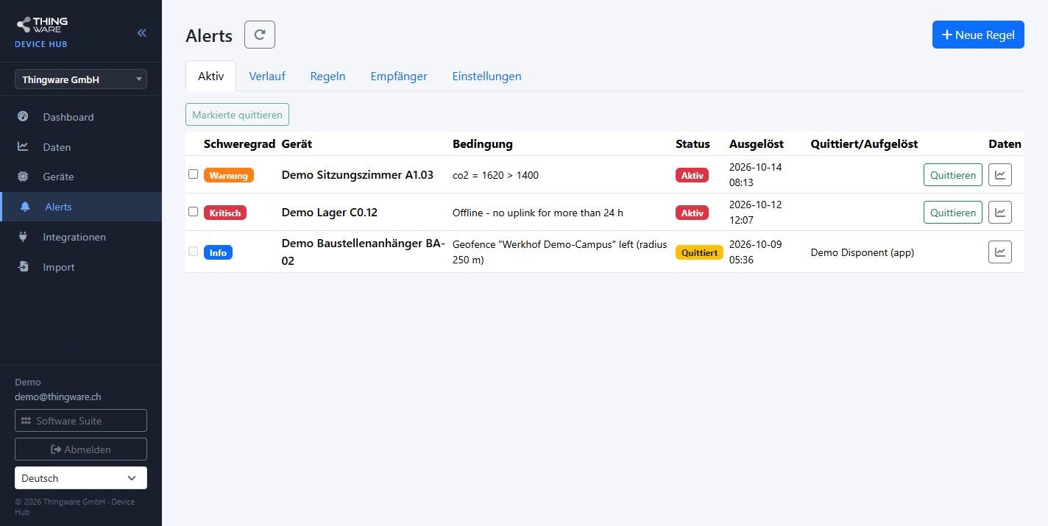
Task: Open the Deutsch language dropdown
Action: coord(81,478)
